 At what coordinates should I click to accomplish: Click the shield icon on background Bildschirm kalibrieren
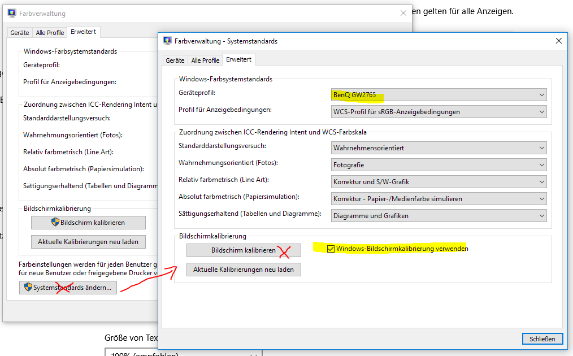55,223
